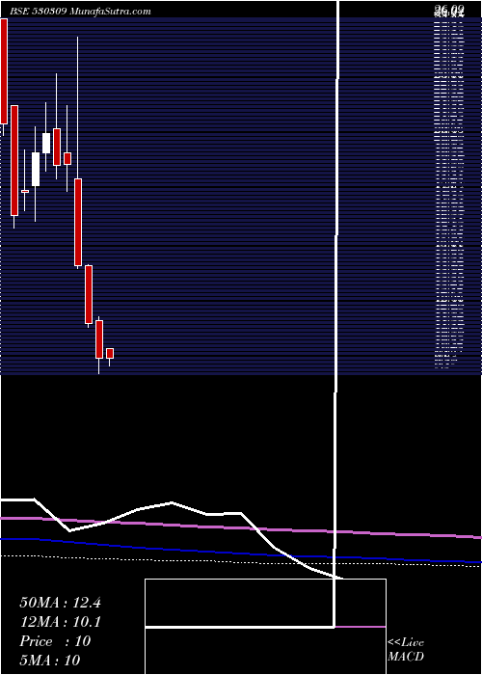
Task: Click the pink 50MA moving average line
Action: [x=241, y=527]
